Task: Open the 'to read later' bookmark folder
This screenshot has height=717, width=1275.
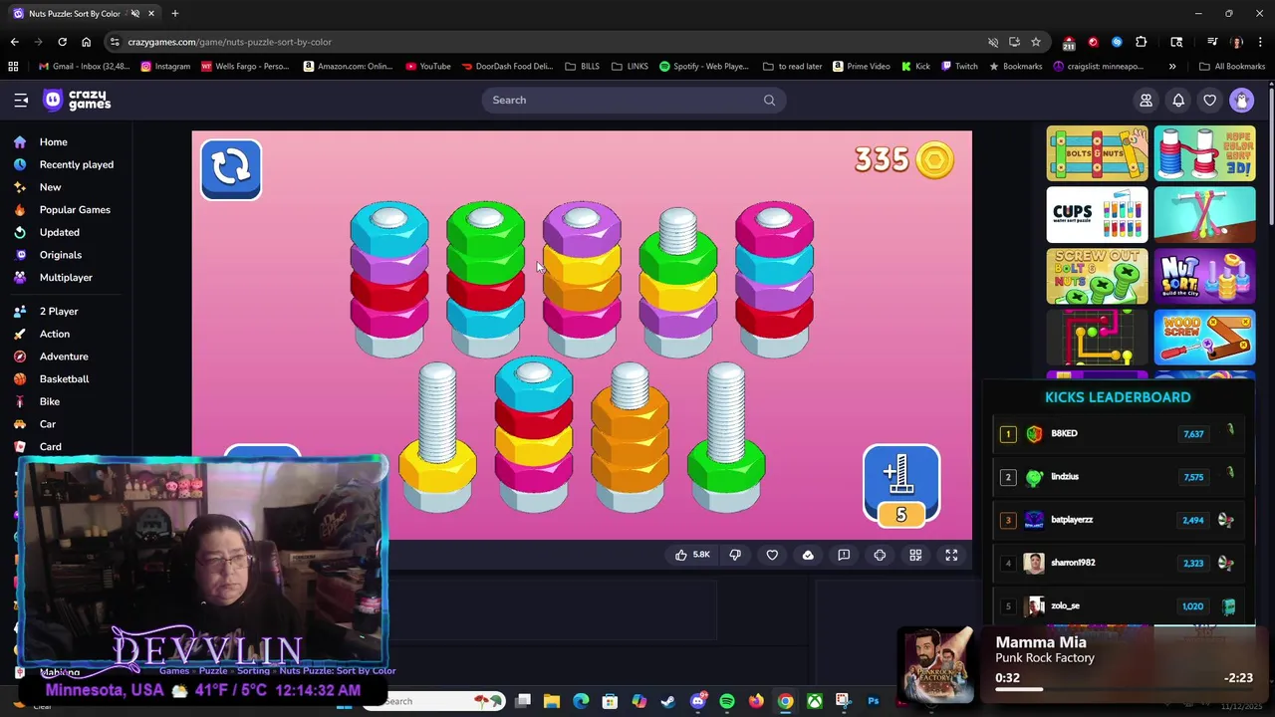Action: (x=793, y=66)
